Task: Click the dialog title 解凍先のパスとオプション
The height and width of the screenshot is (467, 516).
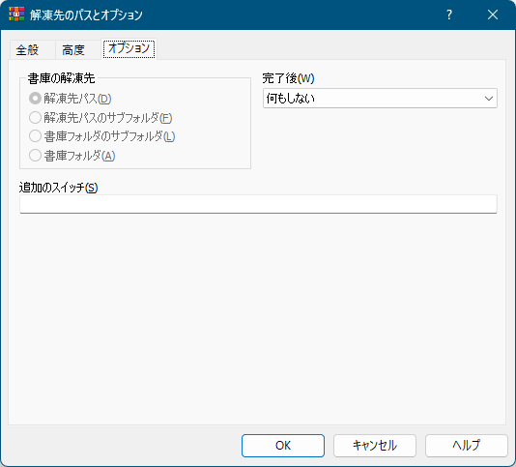Action: pos(86,15)
